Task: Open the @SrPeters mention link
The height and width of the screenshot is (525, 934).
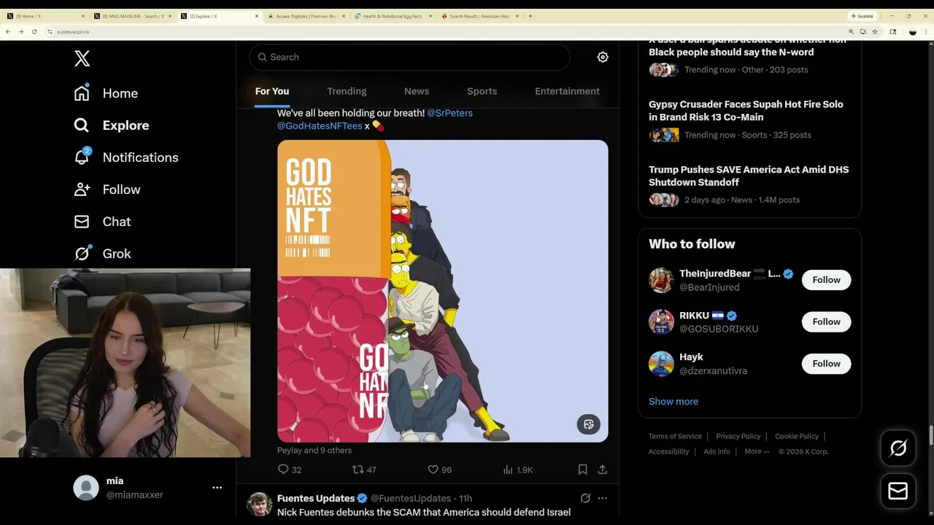Action: (x=449, y=113)
